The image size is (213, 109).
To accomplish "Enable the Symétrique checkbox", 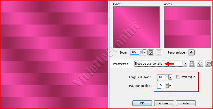I will [178, 77].
